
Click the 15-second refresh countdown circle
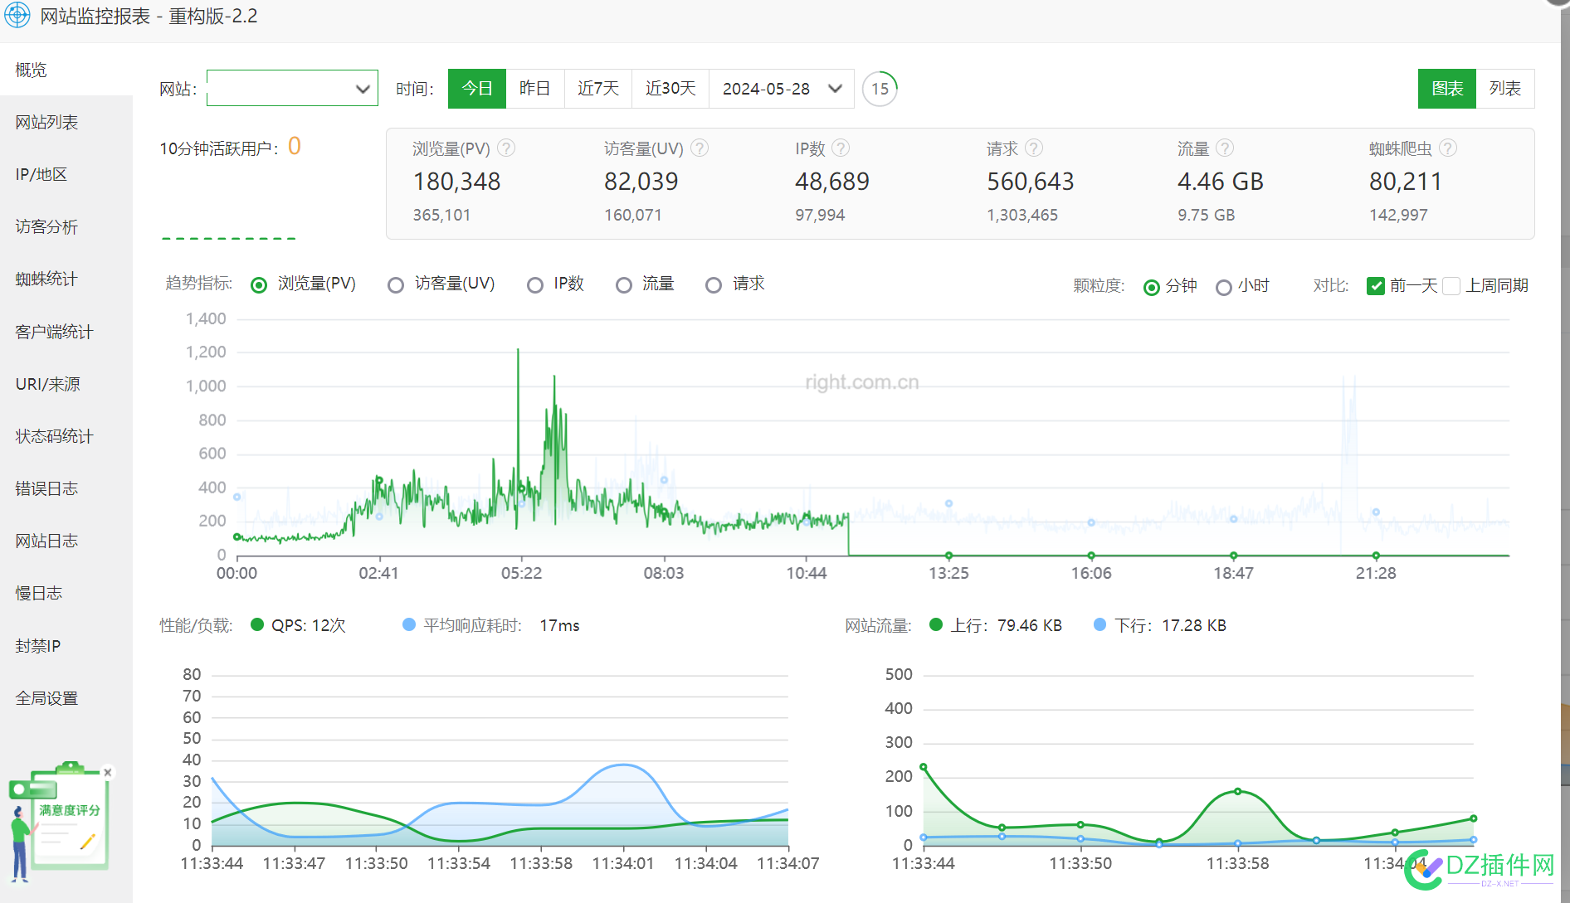coord(880,89)
